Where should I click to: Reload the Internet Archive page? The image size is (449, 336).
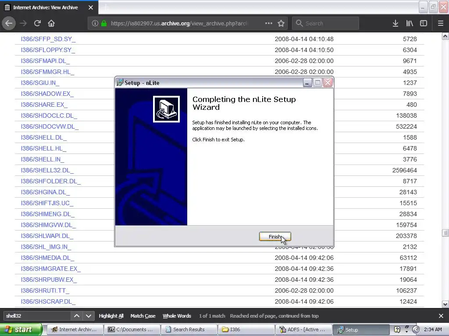[x=37, y=23]
